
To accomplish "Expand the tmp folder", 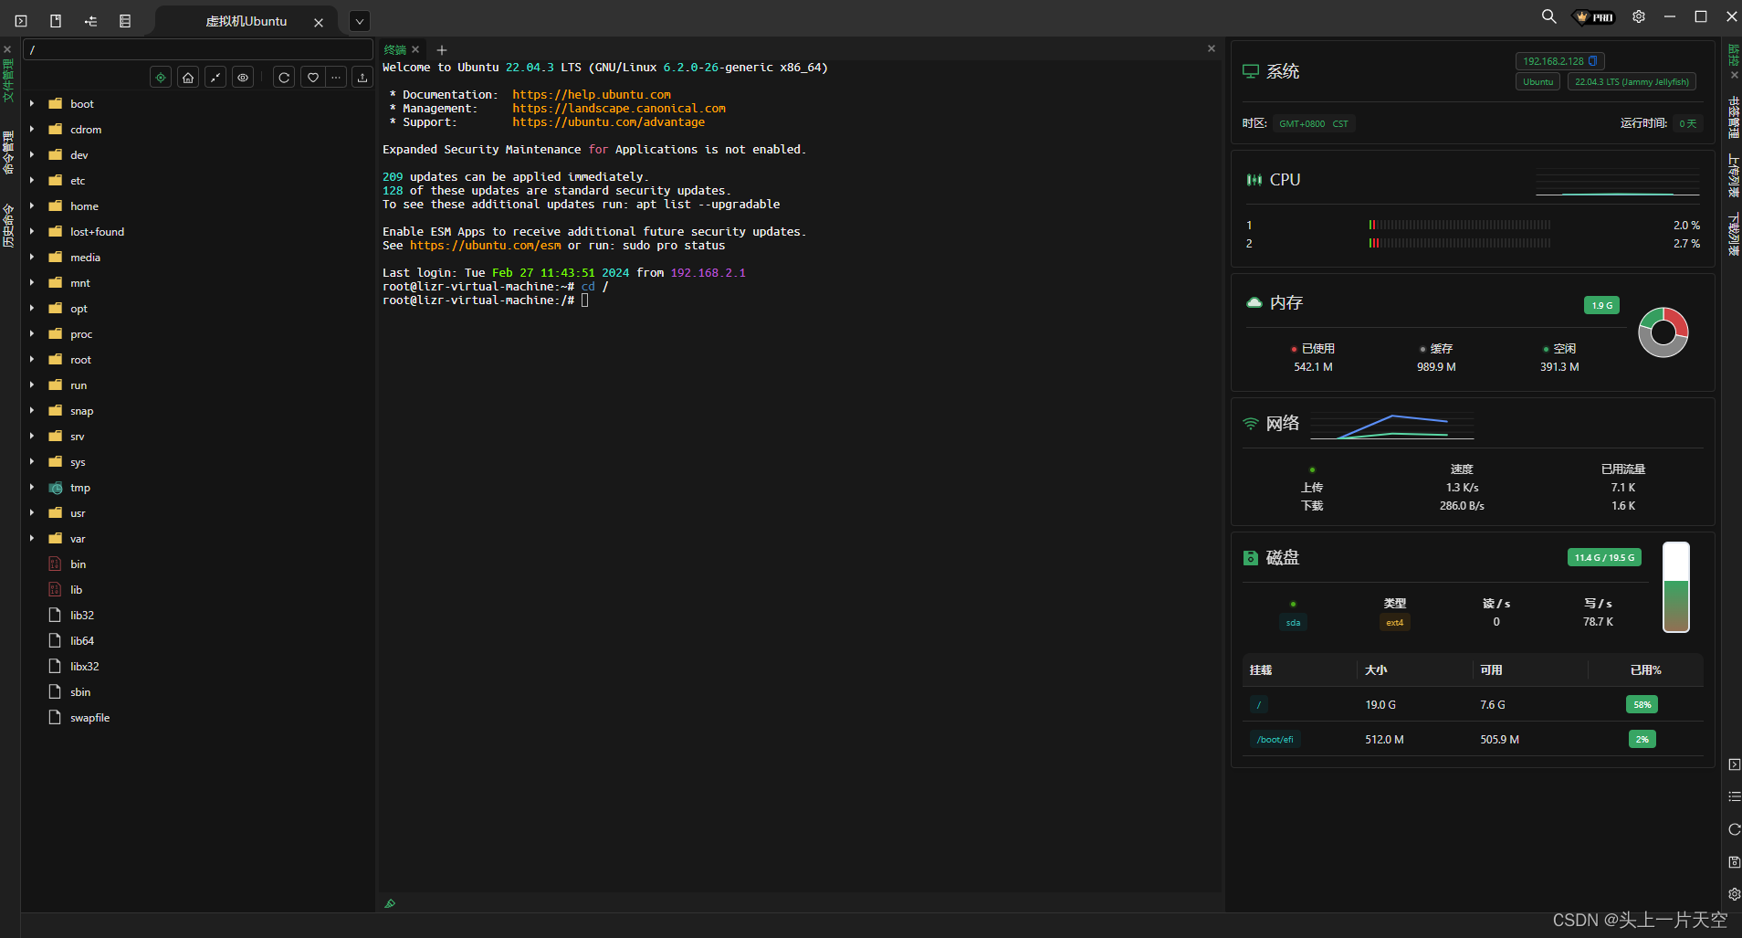I will click(x=32, y=487).
